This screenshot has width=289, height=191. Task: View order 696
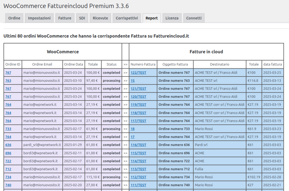click(x=8, y=153)
